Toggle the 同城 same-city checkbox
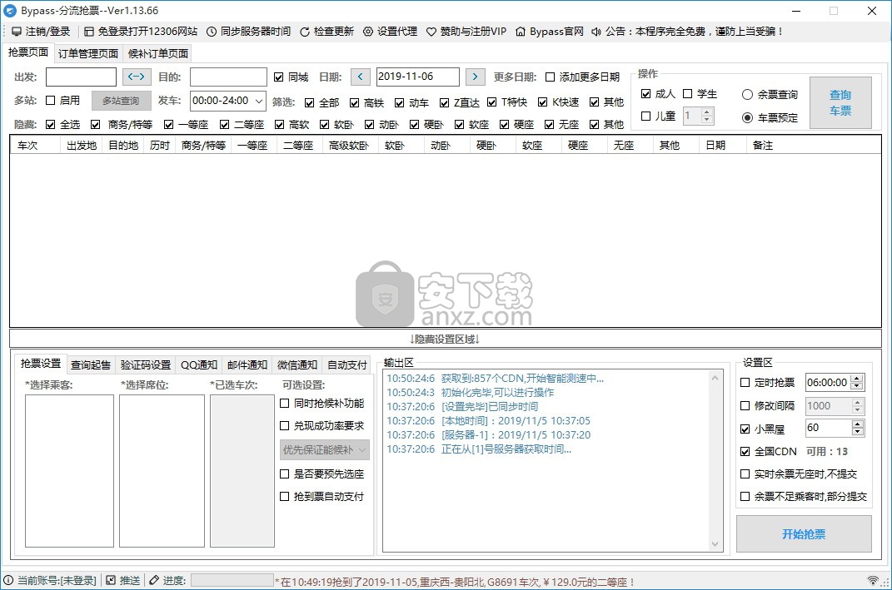Image resolution: width=892 pixels, height=590 pixels. (x=279, y=77)
